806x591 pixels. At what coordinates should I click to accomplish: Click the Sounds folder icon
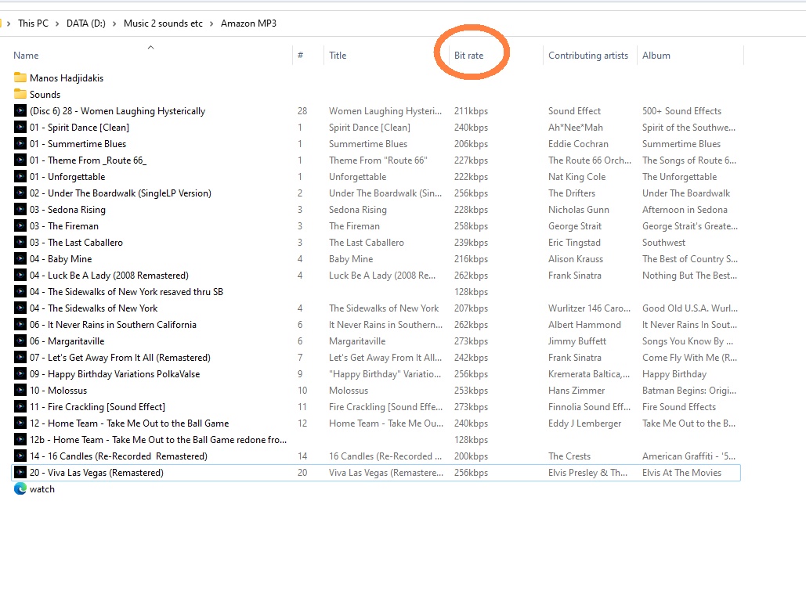pos(20,94)
